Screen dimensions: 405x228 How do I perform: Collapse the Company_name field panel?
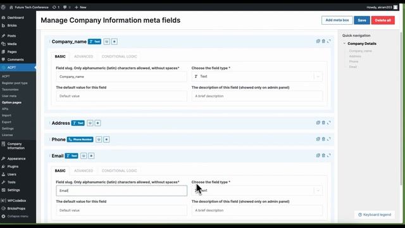coord(329,41)
